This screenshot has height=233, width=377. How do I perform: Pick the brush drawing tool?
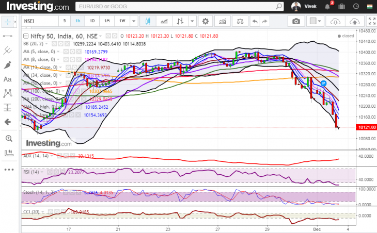(x=8, y=65)
